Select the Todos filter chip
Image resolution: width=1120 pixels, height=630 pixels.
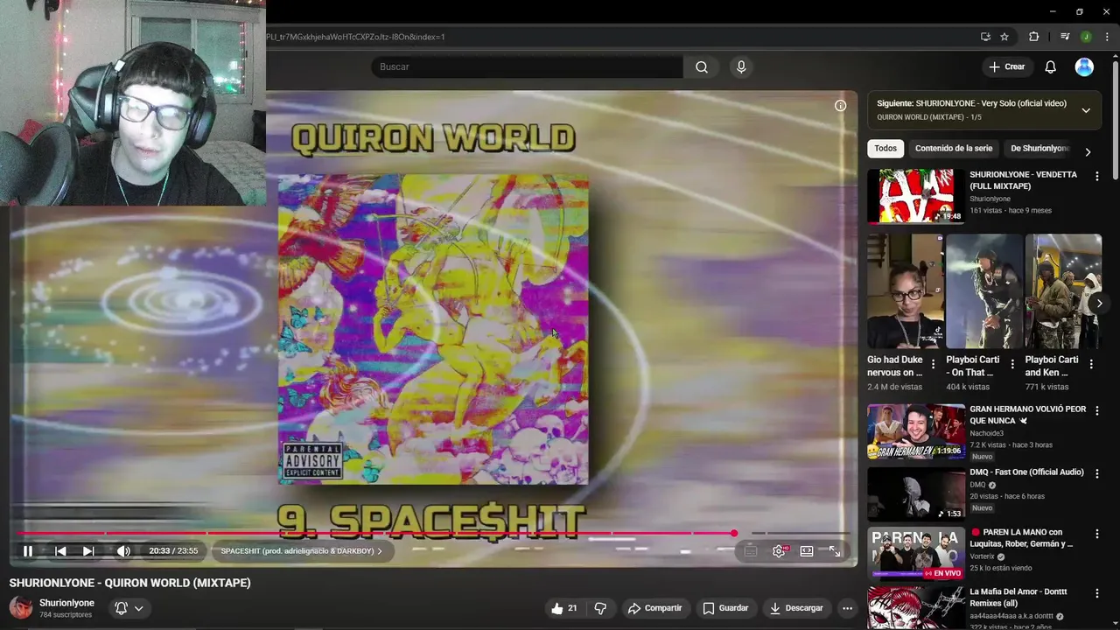click(885, 148)
